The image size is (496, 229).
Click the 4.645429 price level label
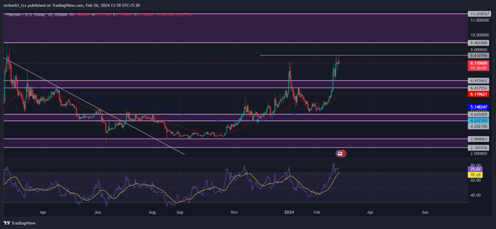(480, 114)
